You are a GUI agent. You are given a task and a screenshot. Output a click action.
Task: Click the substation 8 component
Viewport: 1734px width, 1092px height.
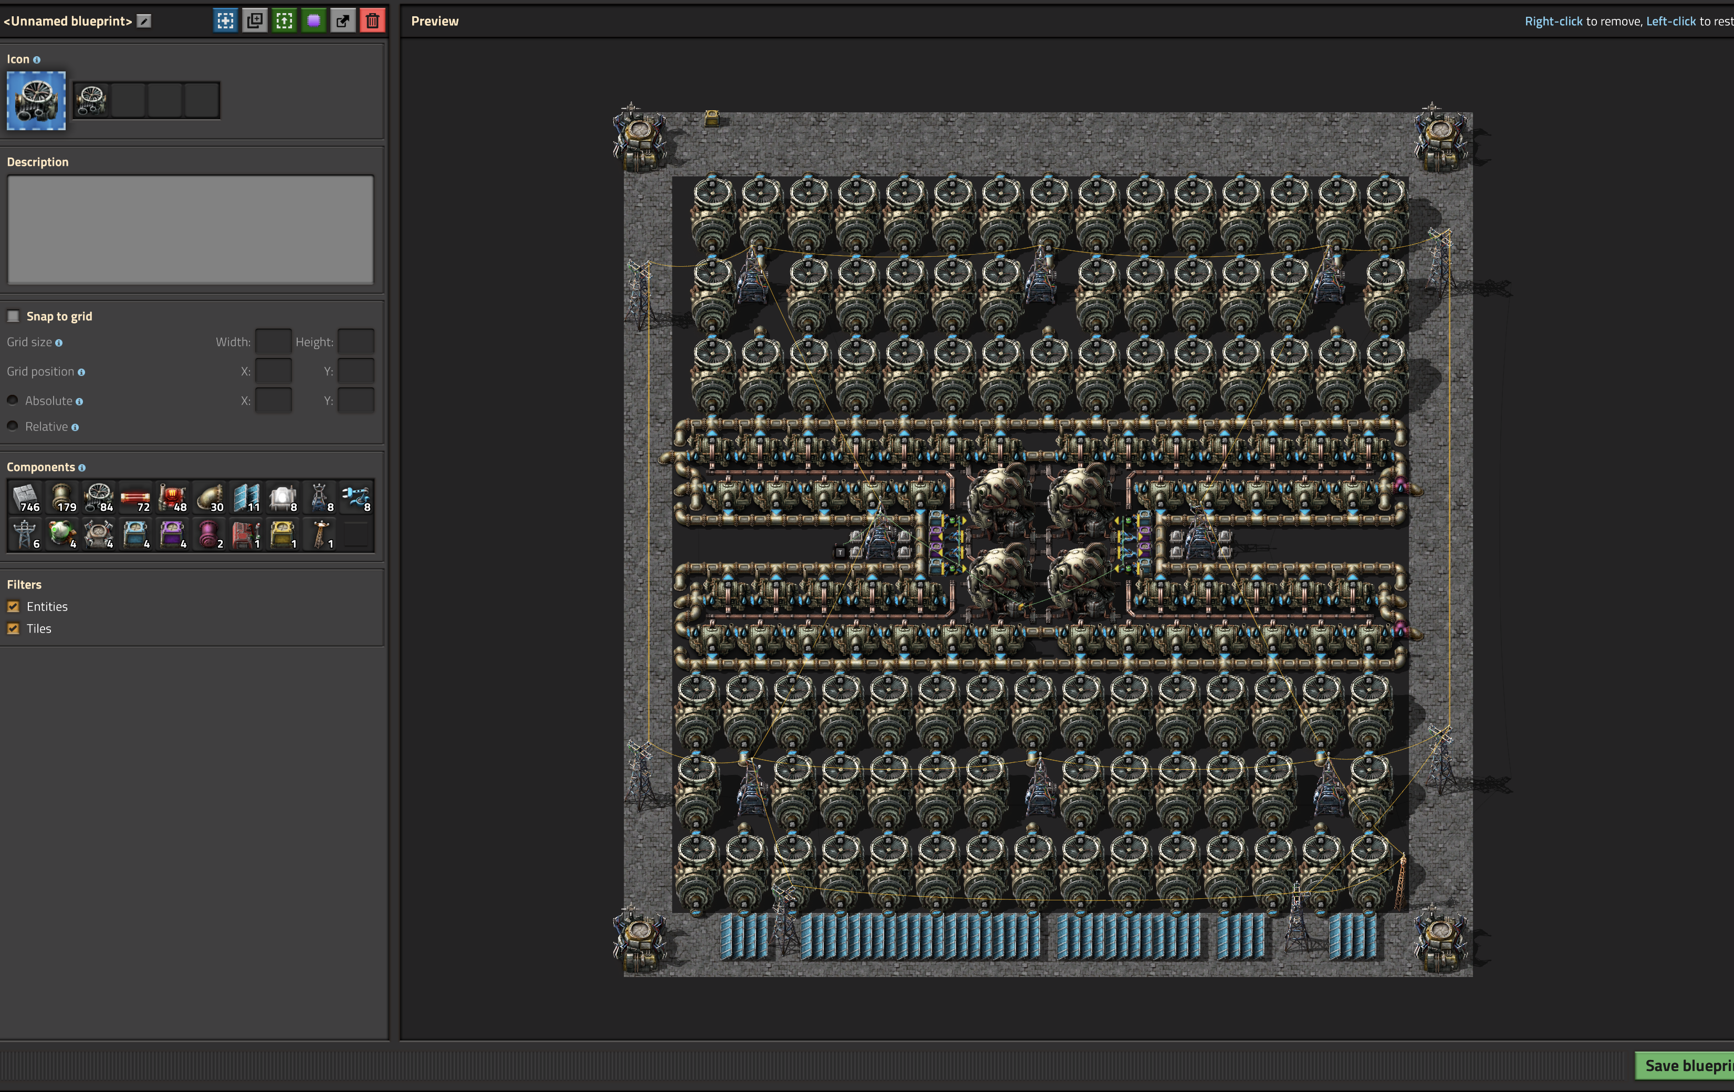[x=319, y=497]
